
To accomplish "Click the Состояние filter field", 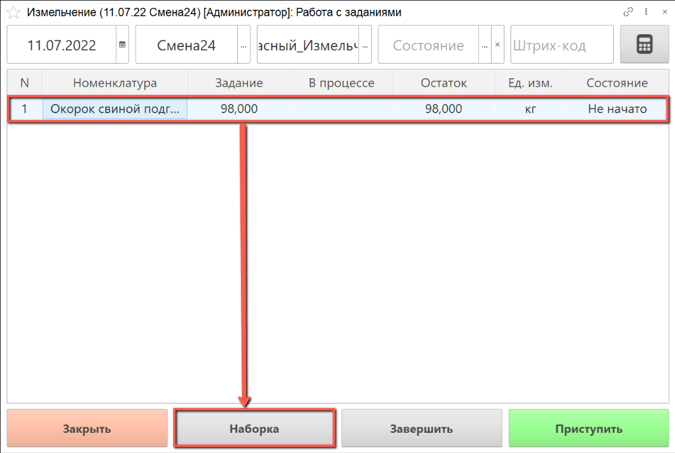I will [x=429, y=45].
